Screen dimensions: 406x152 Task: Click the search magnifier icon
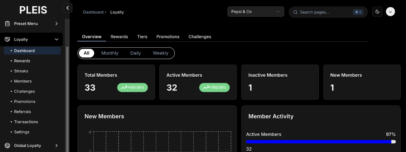pos(295,12)
